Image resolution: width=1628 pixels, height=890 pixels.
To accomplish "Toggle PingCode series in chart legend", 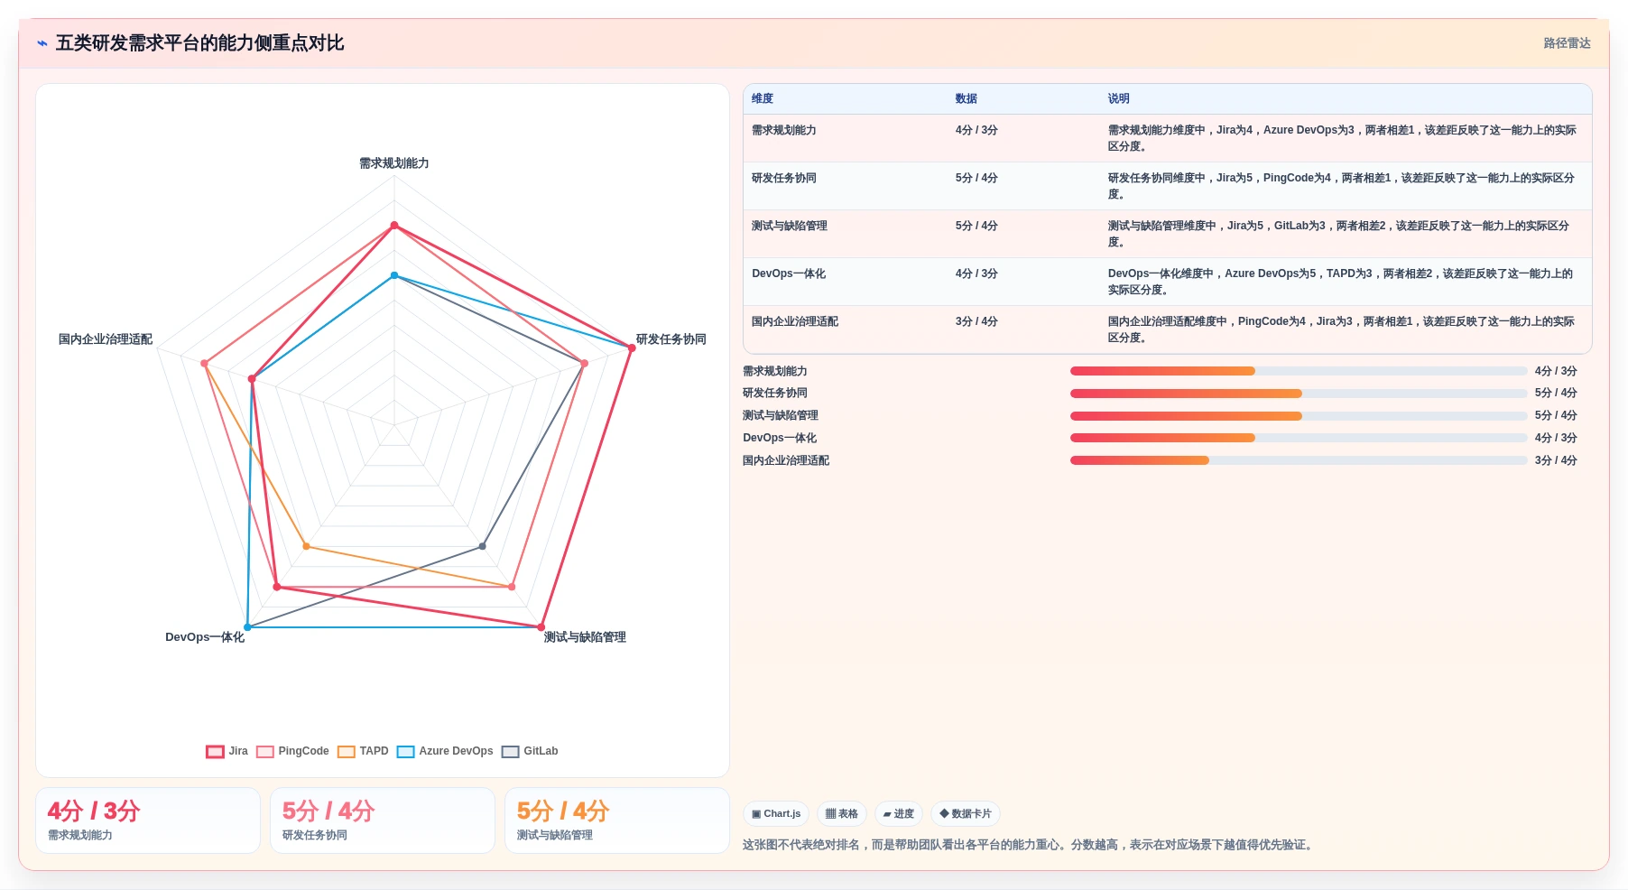I will pyautogui.click(x=292, y=751).
